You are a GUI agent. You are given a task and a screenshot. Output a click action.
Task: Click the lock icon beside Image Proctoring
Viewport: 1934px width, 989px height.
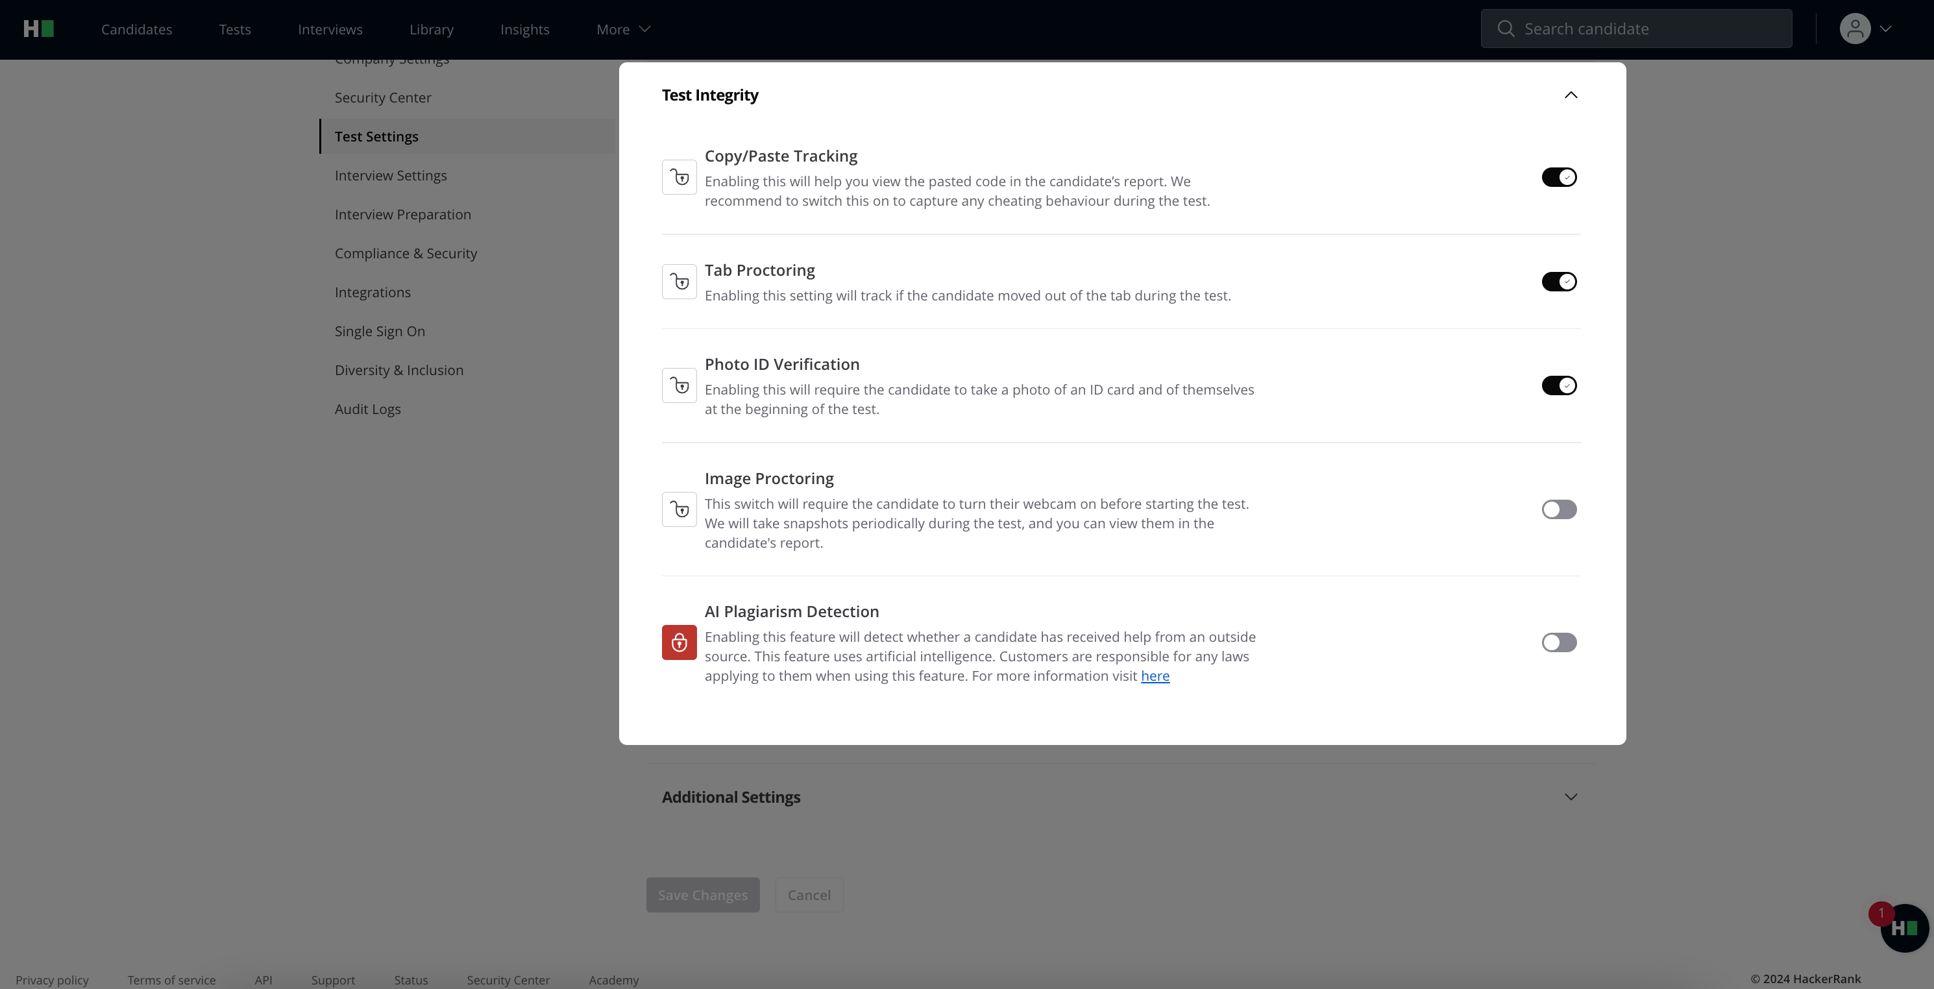coord(679,510)
